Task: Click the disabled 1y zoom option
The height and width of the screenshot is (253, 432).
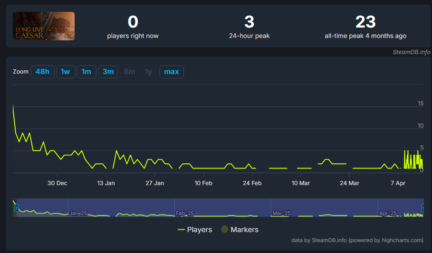Action: tap(148, 72)
